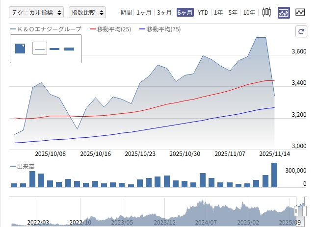This screenshot has height=227, width=317.
Task: Select the area chart type icon
Action: point(283,12)
